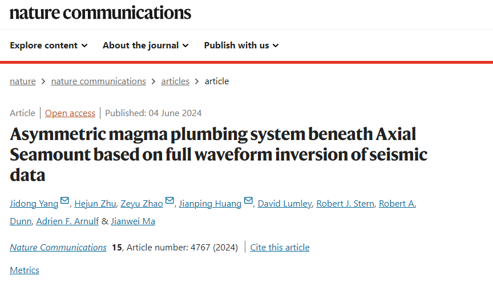Image resolution: width=493 pixels, height=288 pixels.
Task: Expand the Publish with us menu
Action: tap(241, 46)
